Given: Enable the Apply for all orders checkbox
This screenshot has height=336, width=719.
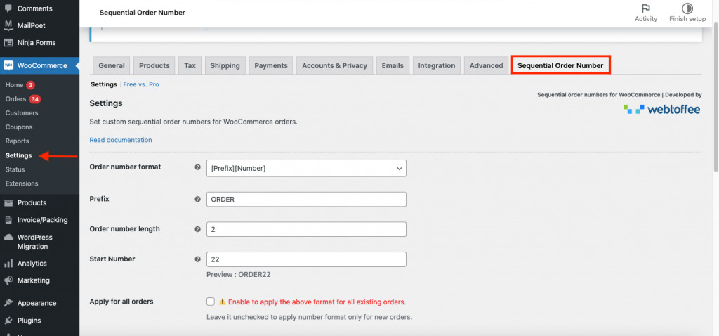Looking at the screenshot, I should [x=211, y=302].
